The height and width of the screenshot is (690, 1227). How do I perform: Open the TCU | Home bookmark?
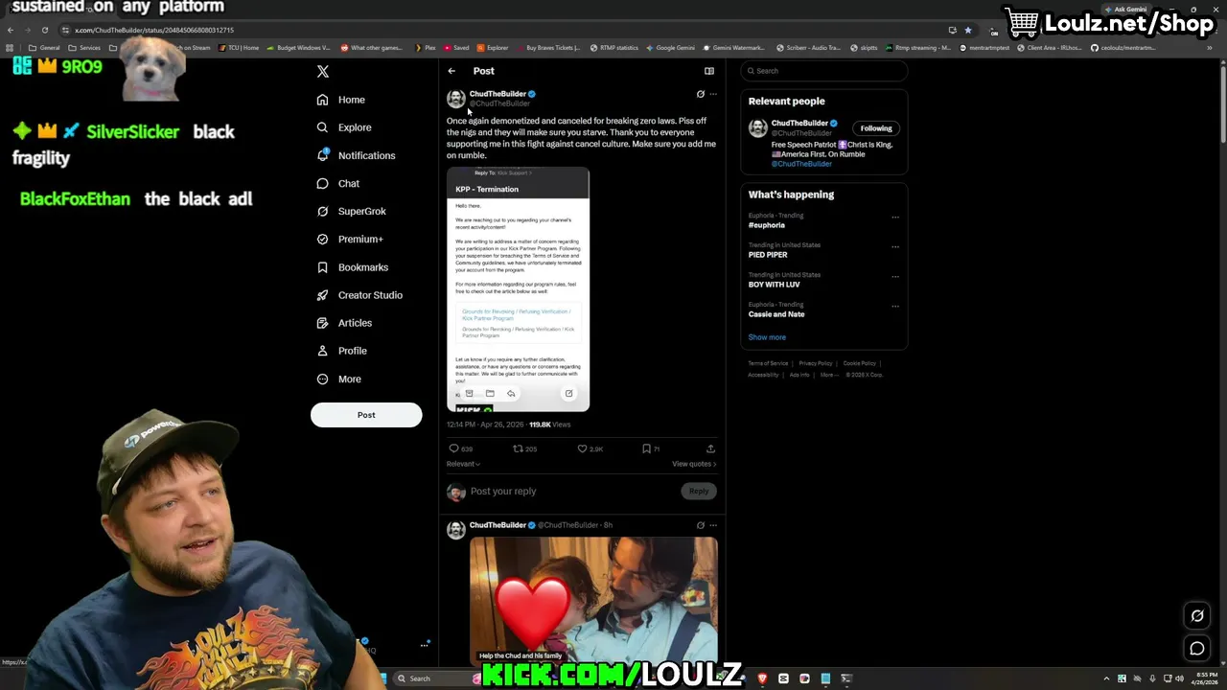239,48
